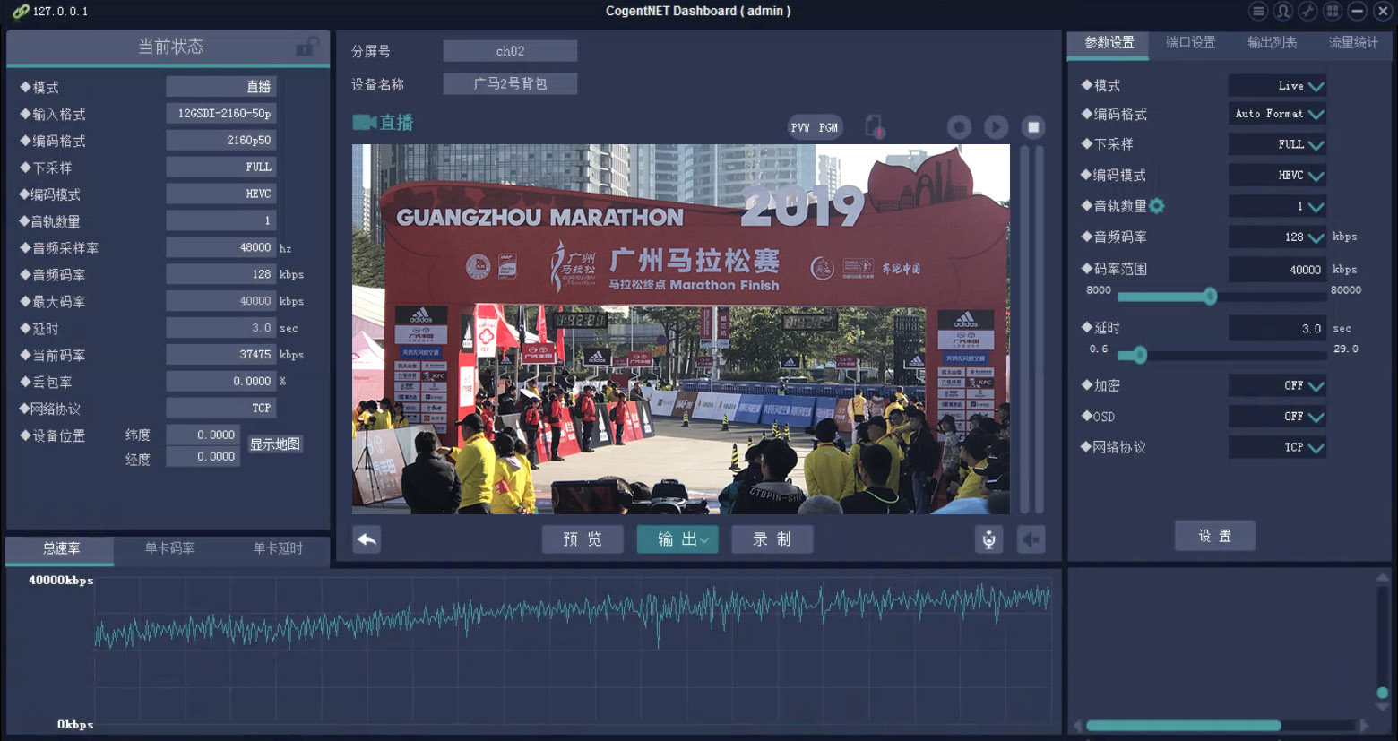Toggle the unlock icon in 当前状态 header

(x=307, y=47)
